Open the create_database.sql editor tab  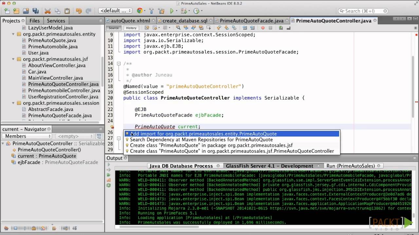click(185, 21)
